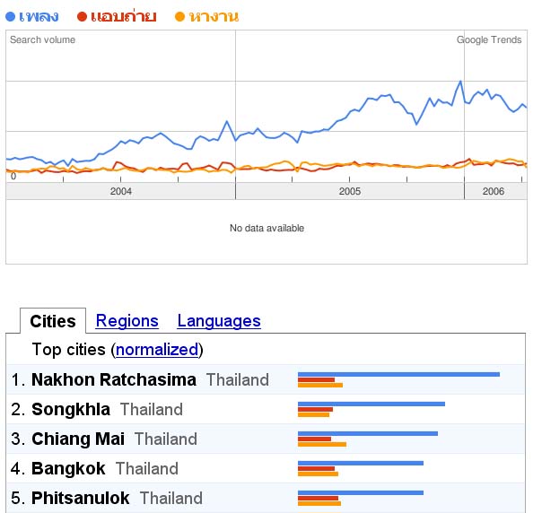This screenshot has width=542, height=513.
Task: Click the 2005 timeline label
Action: click(350, 191)
